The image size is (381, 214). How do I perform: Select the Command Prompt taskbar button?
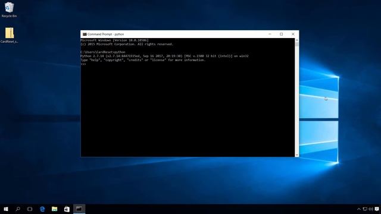[79, 209]
